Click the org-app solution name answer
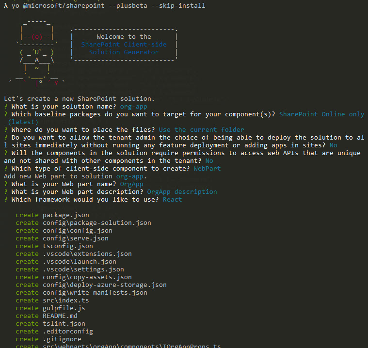Image resolution: width=368 pixels, height=348 pixels. point(132,106)
